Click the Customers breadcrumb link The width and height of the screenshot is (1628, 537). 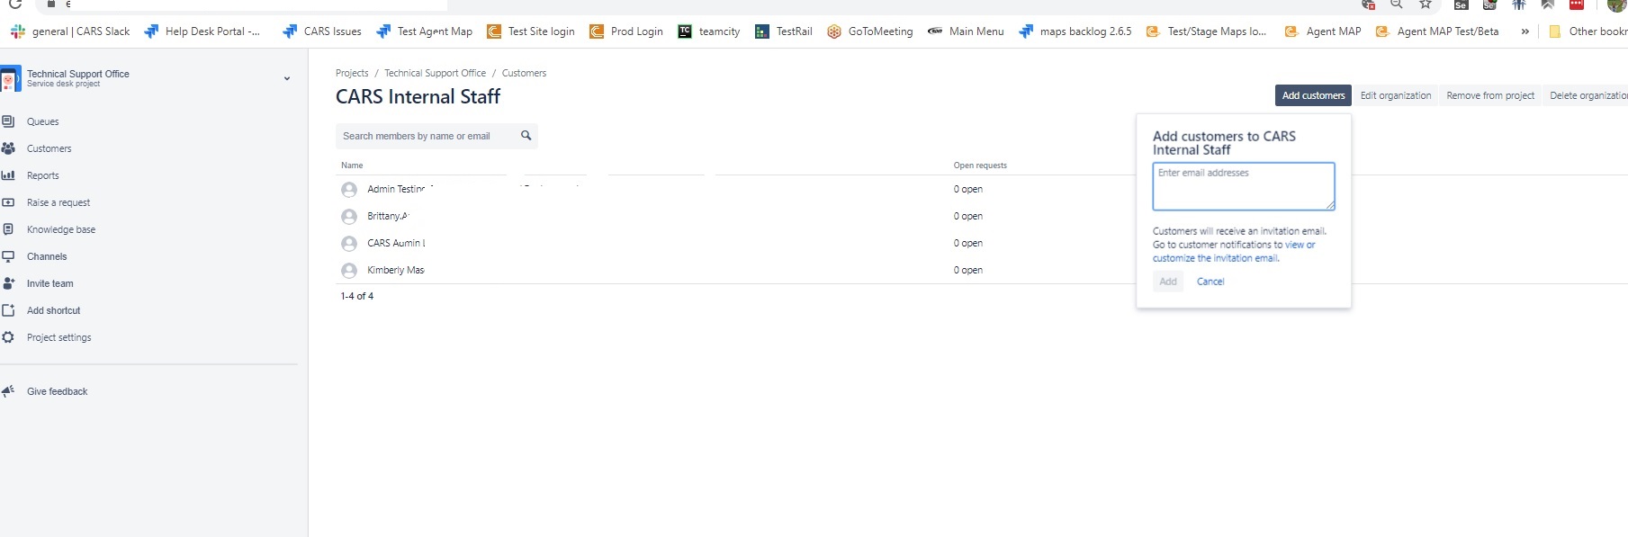tap(524, 73)
